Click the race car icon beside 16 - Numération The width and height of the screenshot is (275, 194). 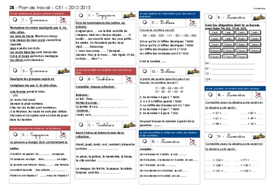pyautogui.click(x=259, y=17)
